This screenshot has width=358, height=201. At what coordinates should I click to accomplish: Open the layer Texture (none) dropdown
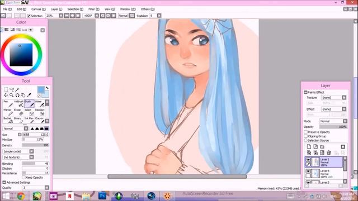[x=344, y=98]
